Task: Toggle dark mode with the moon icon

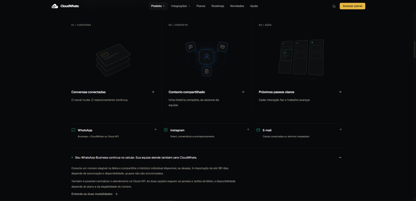Action: click(x=334, y=6)
